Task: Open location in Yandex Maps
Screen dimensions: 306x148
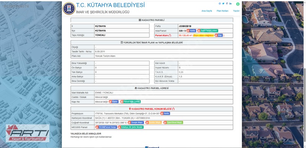Action: (154, 122)
